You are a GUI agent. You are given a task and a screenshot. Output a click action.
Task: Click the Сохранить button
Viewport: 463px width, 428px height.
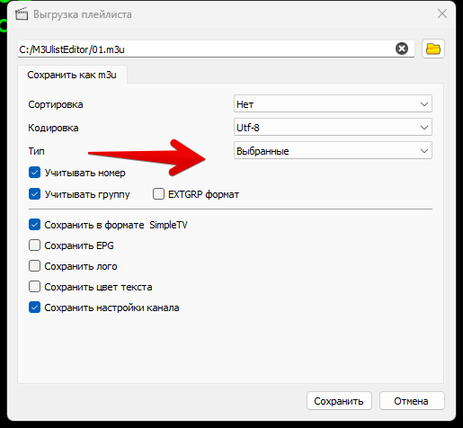[339, 401]
